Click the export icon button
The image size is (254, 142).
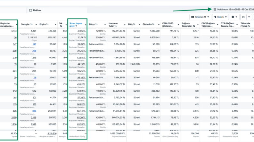[x=243, y=17]
